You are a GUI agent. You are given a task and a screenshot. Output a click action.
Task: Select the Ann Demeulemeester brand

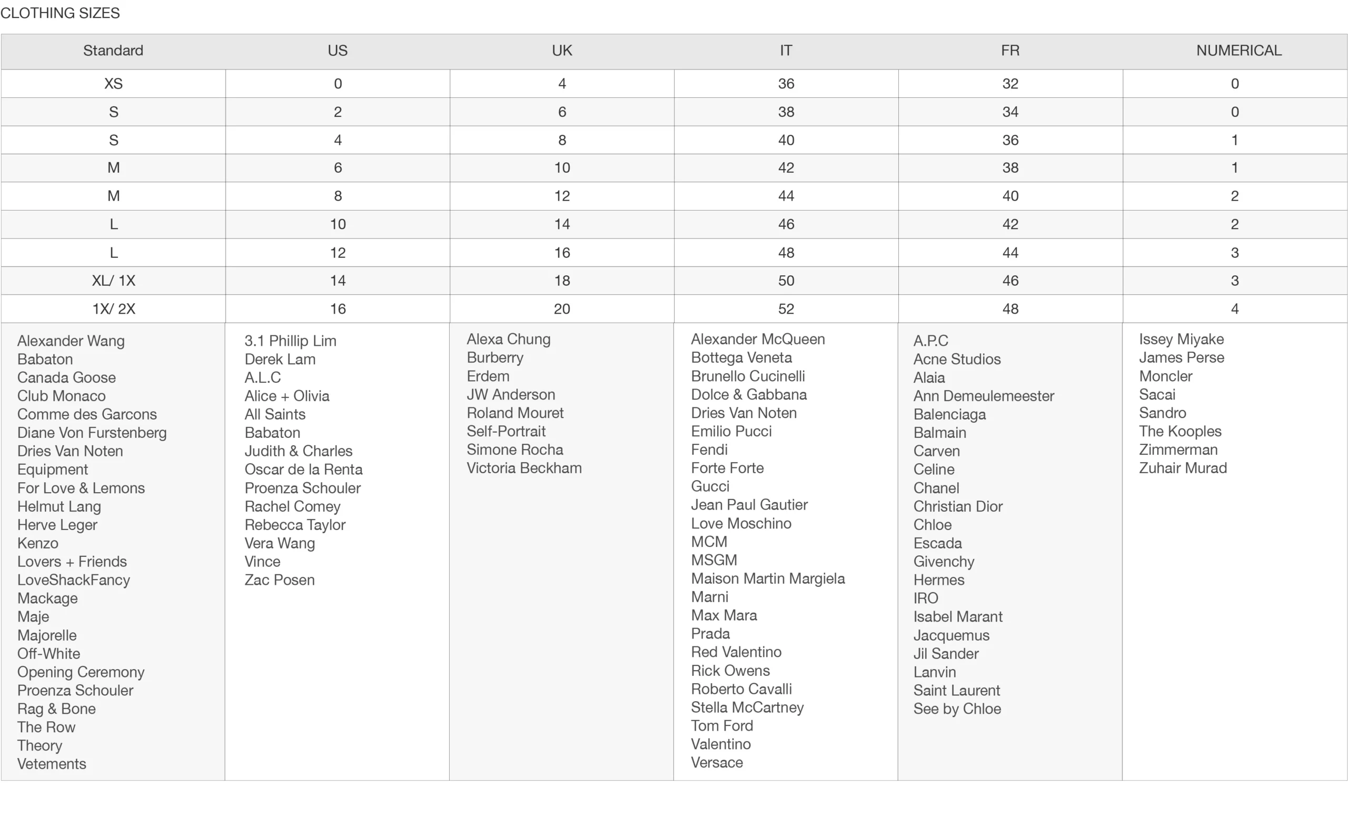(x=983, y=396)
